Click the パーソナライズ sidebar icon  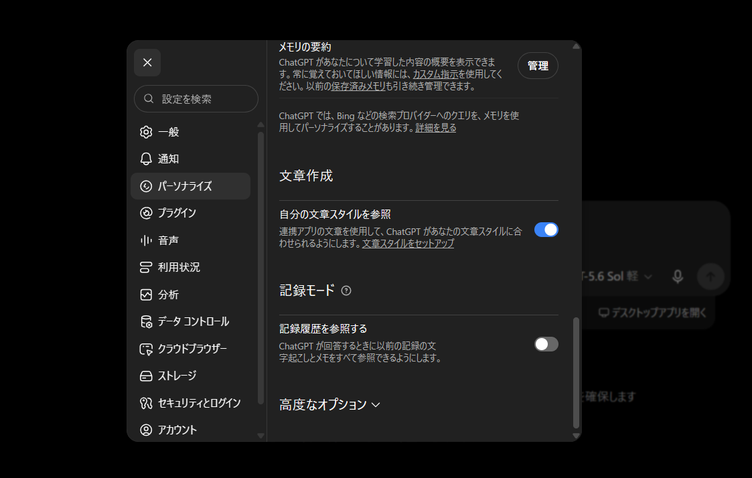pyautogui.click(x=146, y=186)
